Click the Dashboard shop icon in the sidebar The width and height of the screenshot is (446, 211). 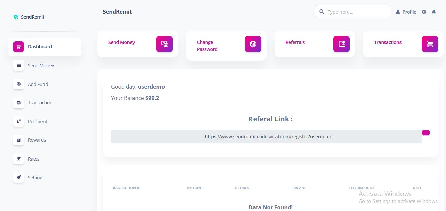tap(19, 47)
